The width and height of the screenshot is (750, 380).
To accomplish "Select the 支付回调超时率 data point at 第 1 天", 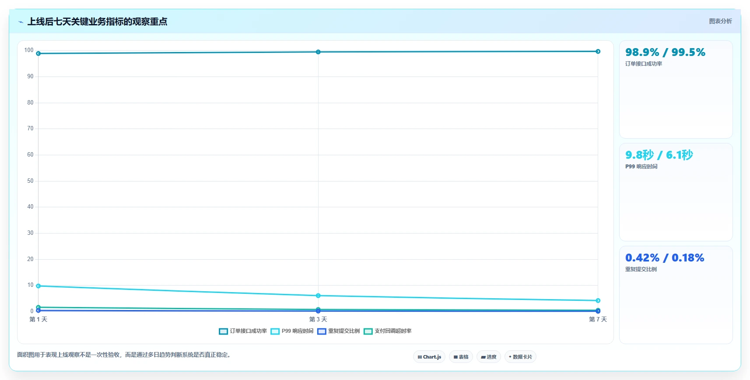I will (x=39, y=307).
